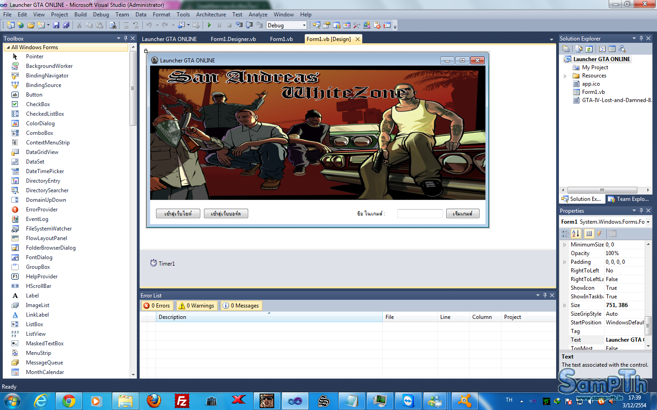Click the Properties icon in Solution Explorer toolbar
The image size is (657, 410).
[566, 49]
